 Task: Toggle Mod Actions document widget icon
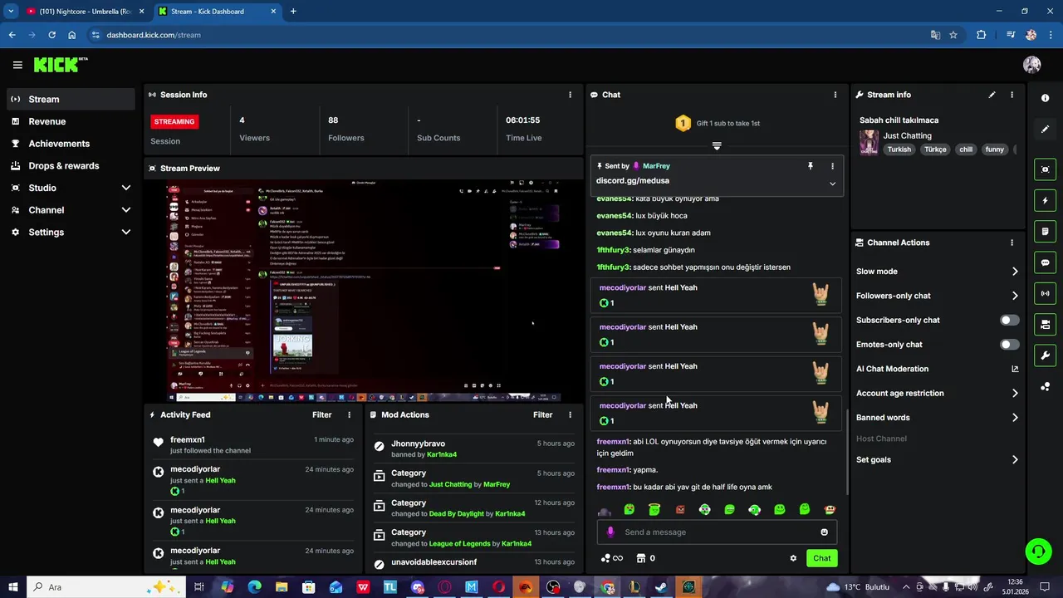[1045, 231]
